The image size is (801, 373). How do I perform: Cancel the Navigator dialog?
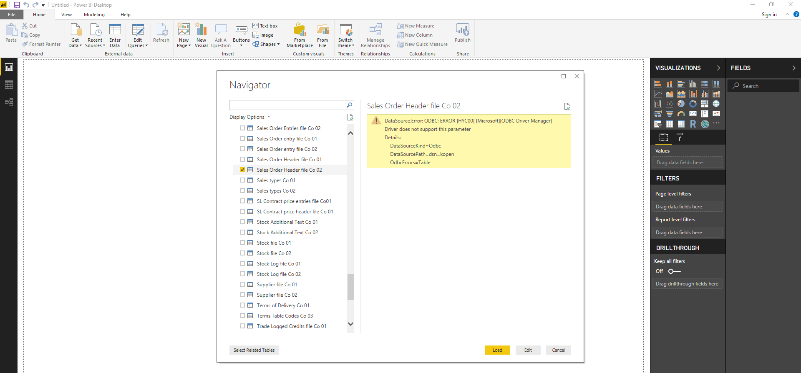(559, 350)
